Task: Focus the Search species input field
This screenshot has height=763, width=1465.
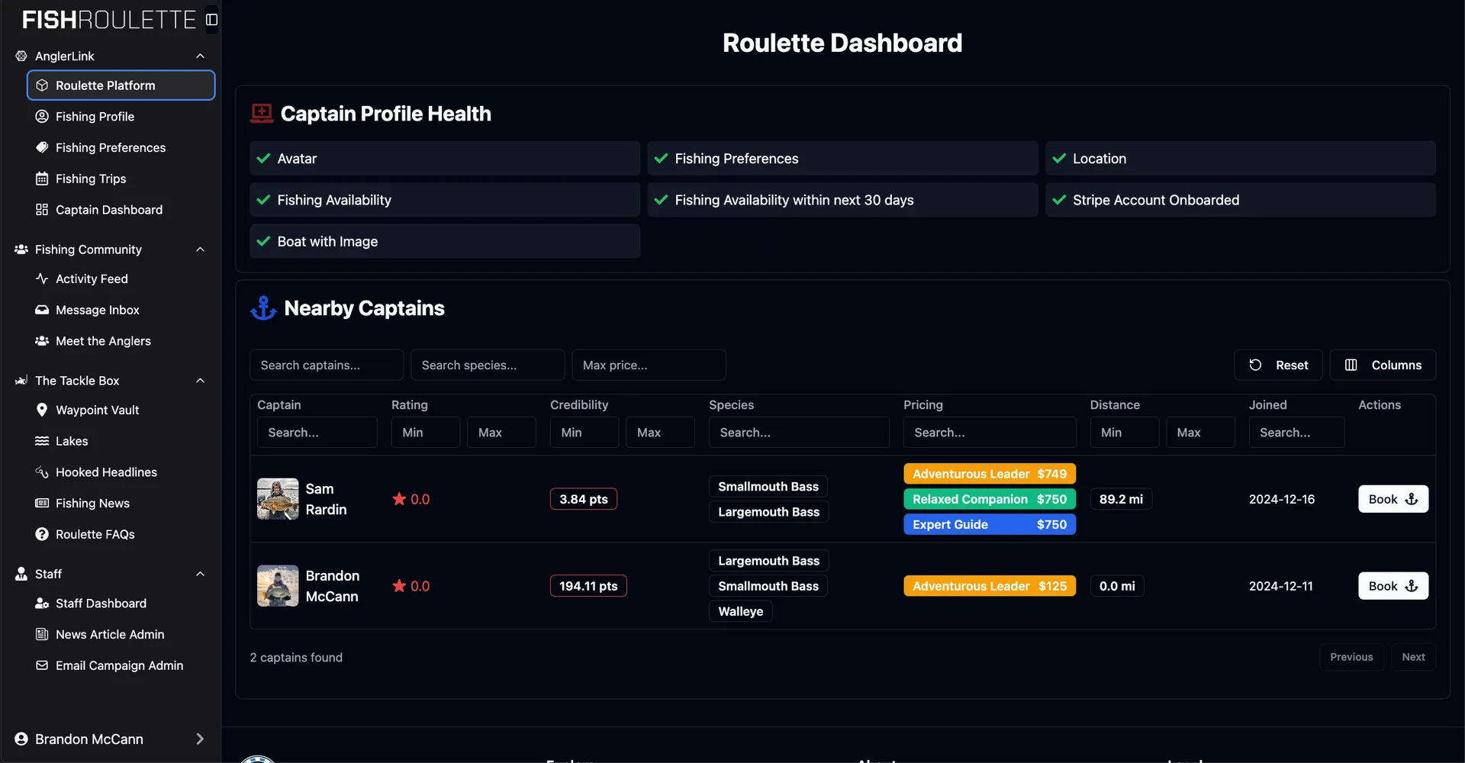Action: click(x=487, y=365)
